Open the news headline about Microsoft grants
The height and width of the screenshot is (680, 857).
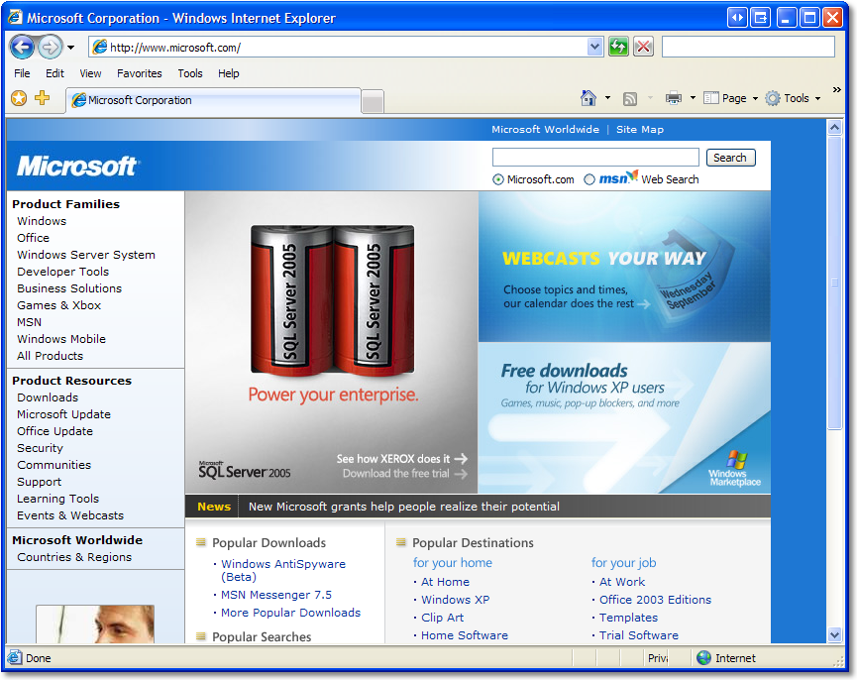(x=404, y=507)
